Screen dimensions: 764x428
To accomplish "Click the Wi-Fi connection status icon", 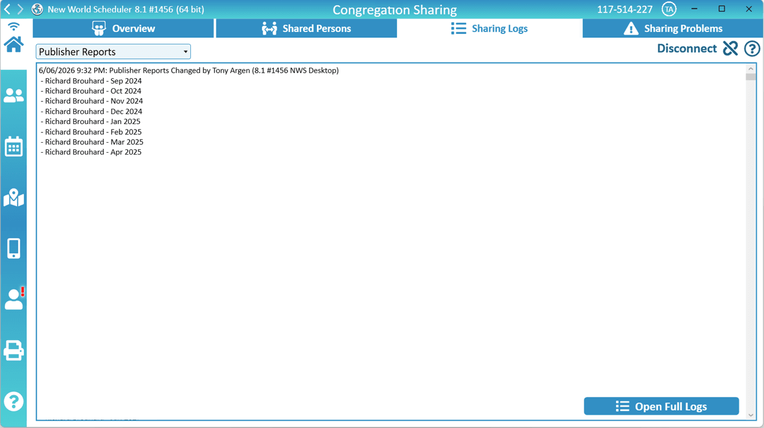I will [x=14, y=27].
